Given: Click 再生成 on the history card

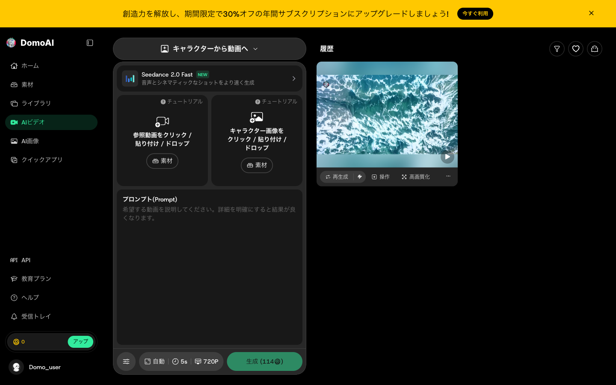Looking at the screenshot, I should [x=337, y=177].
